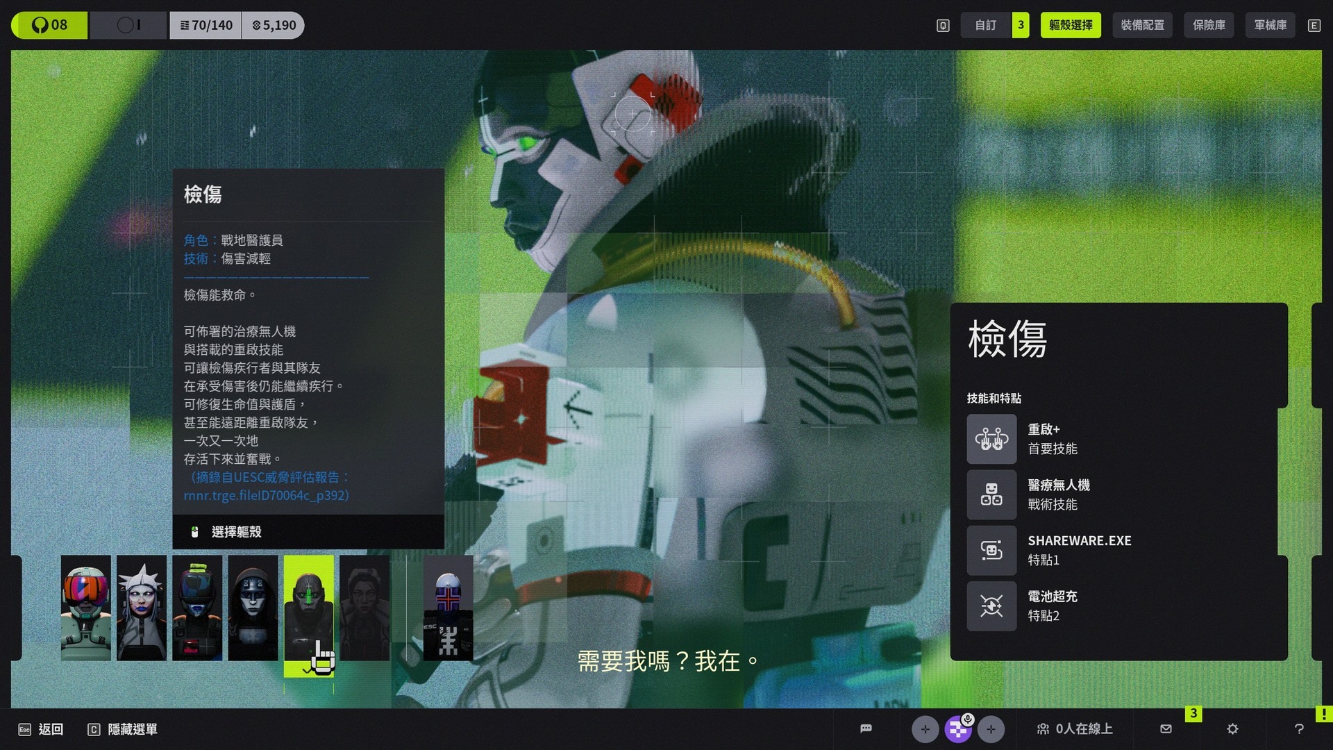Select the colorful visor helmet shell thumbnail

[85, 608]
